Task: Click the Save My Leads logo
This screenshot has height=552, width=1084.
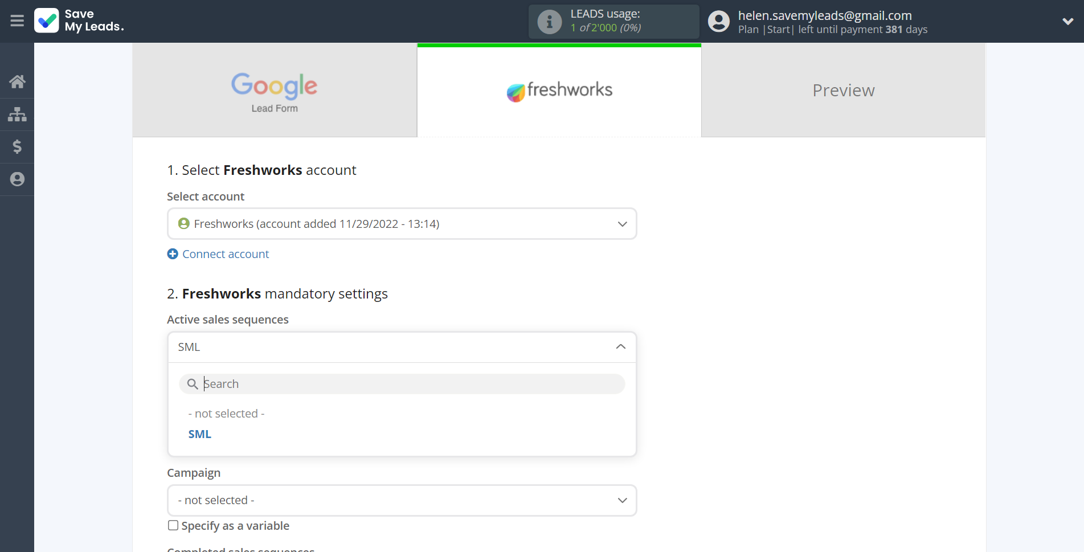Action: pyautogui.click(x=79, y=21)
